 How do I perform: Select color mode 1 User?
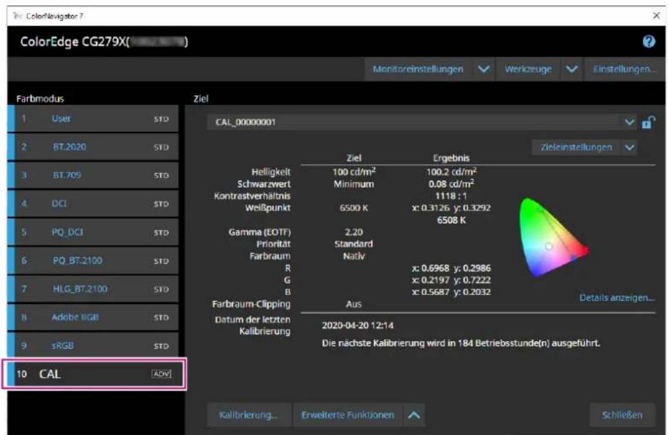point(93,119)
